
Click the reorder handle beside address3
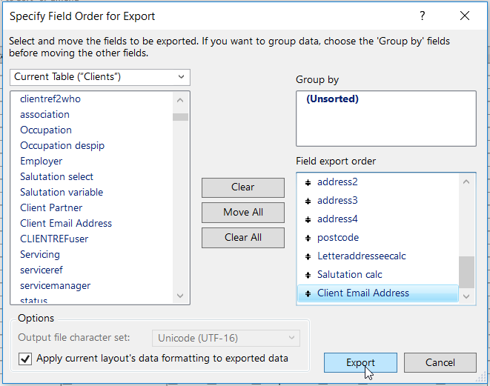pos(308,201)
